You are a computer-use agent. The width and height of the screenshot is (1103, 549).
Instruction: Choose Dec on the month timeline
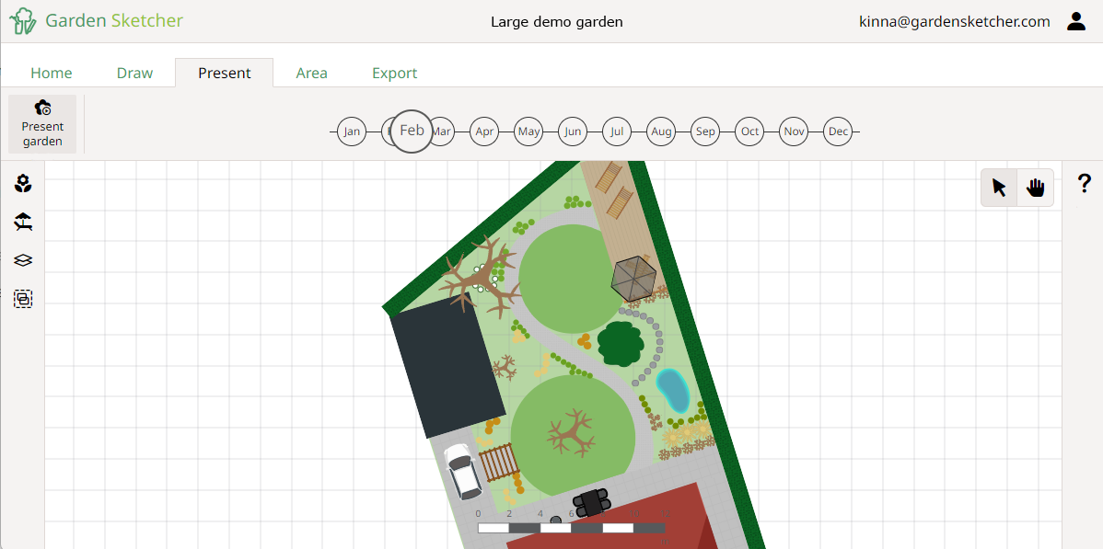pyautogui.click(x=838, y=132)
